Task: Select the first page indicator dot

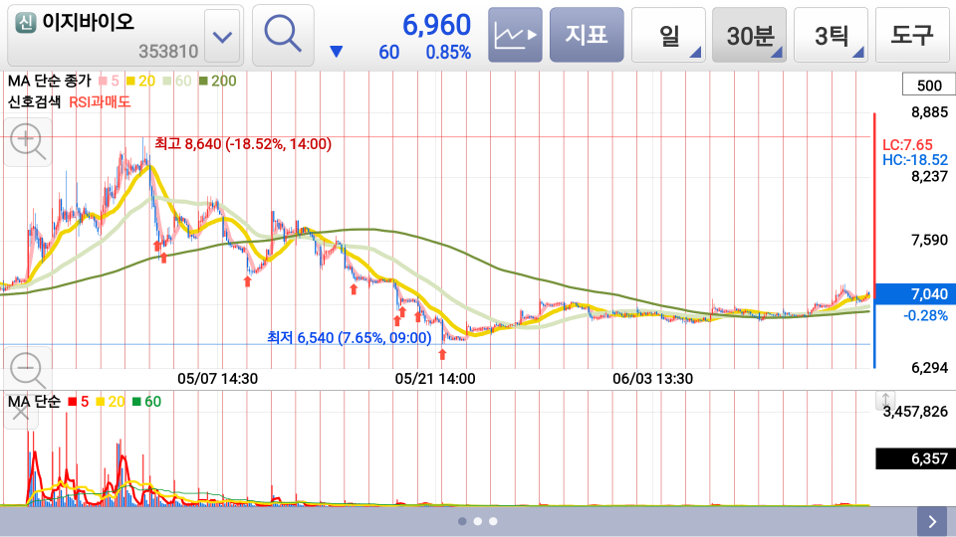Action: pyautogui.click(x=462, y=521)
